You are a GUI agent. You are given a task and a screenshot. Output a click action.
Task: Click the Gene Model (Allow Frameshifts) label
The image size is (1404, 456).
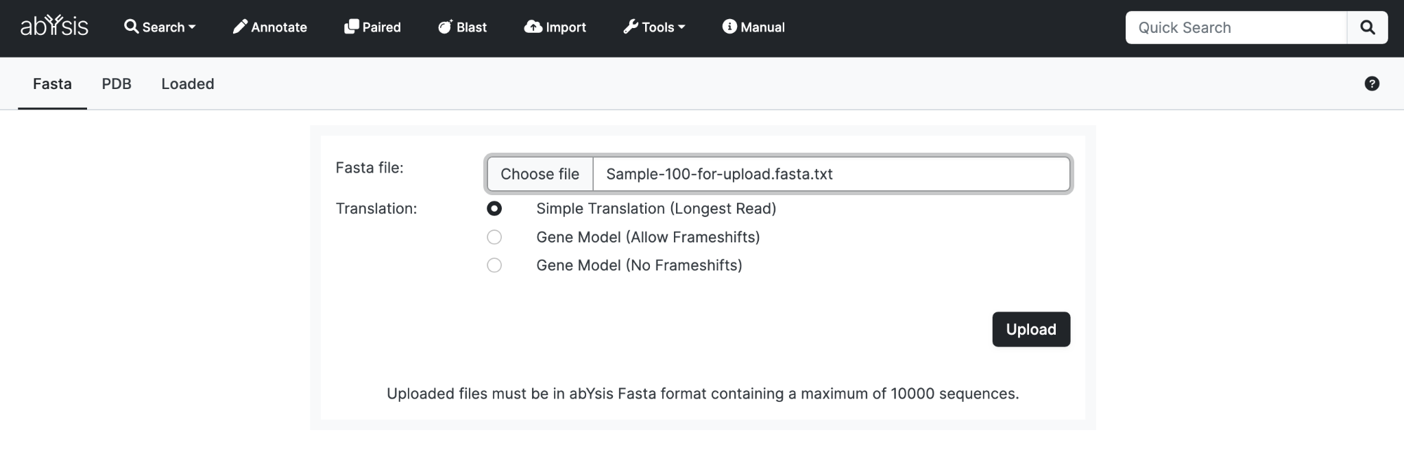click(648, 238)
